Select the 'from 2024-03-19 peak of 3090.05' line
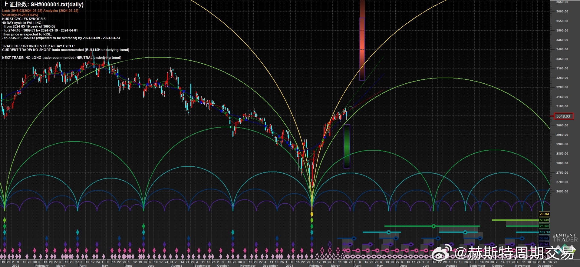580x267 pixels. [29, 26]
